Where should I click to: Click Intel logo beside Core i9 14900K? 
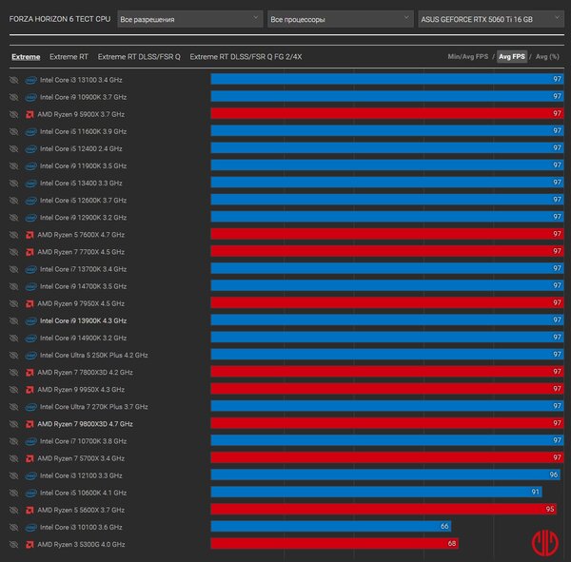pyautogui.click(x=31, y=339)
